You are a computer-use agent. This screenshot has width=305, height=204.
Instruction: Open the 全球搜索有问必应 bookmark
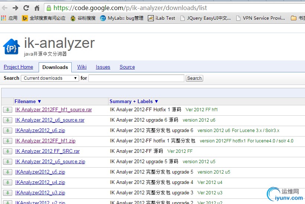(x=43, y=18)
